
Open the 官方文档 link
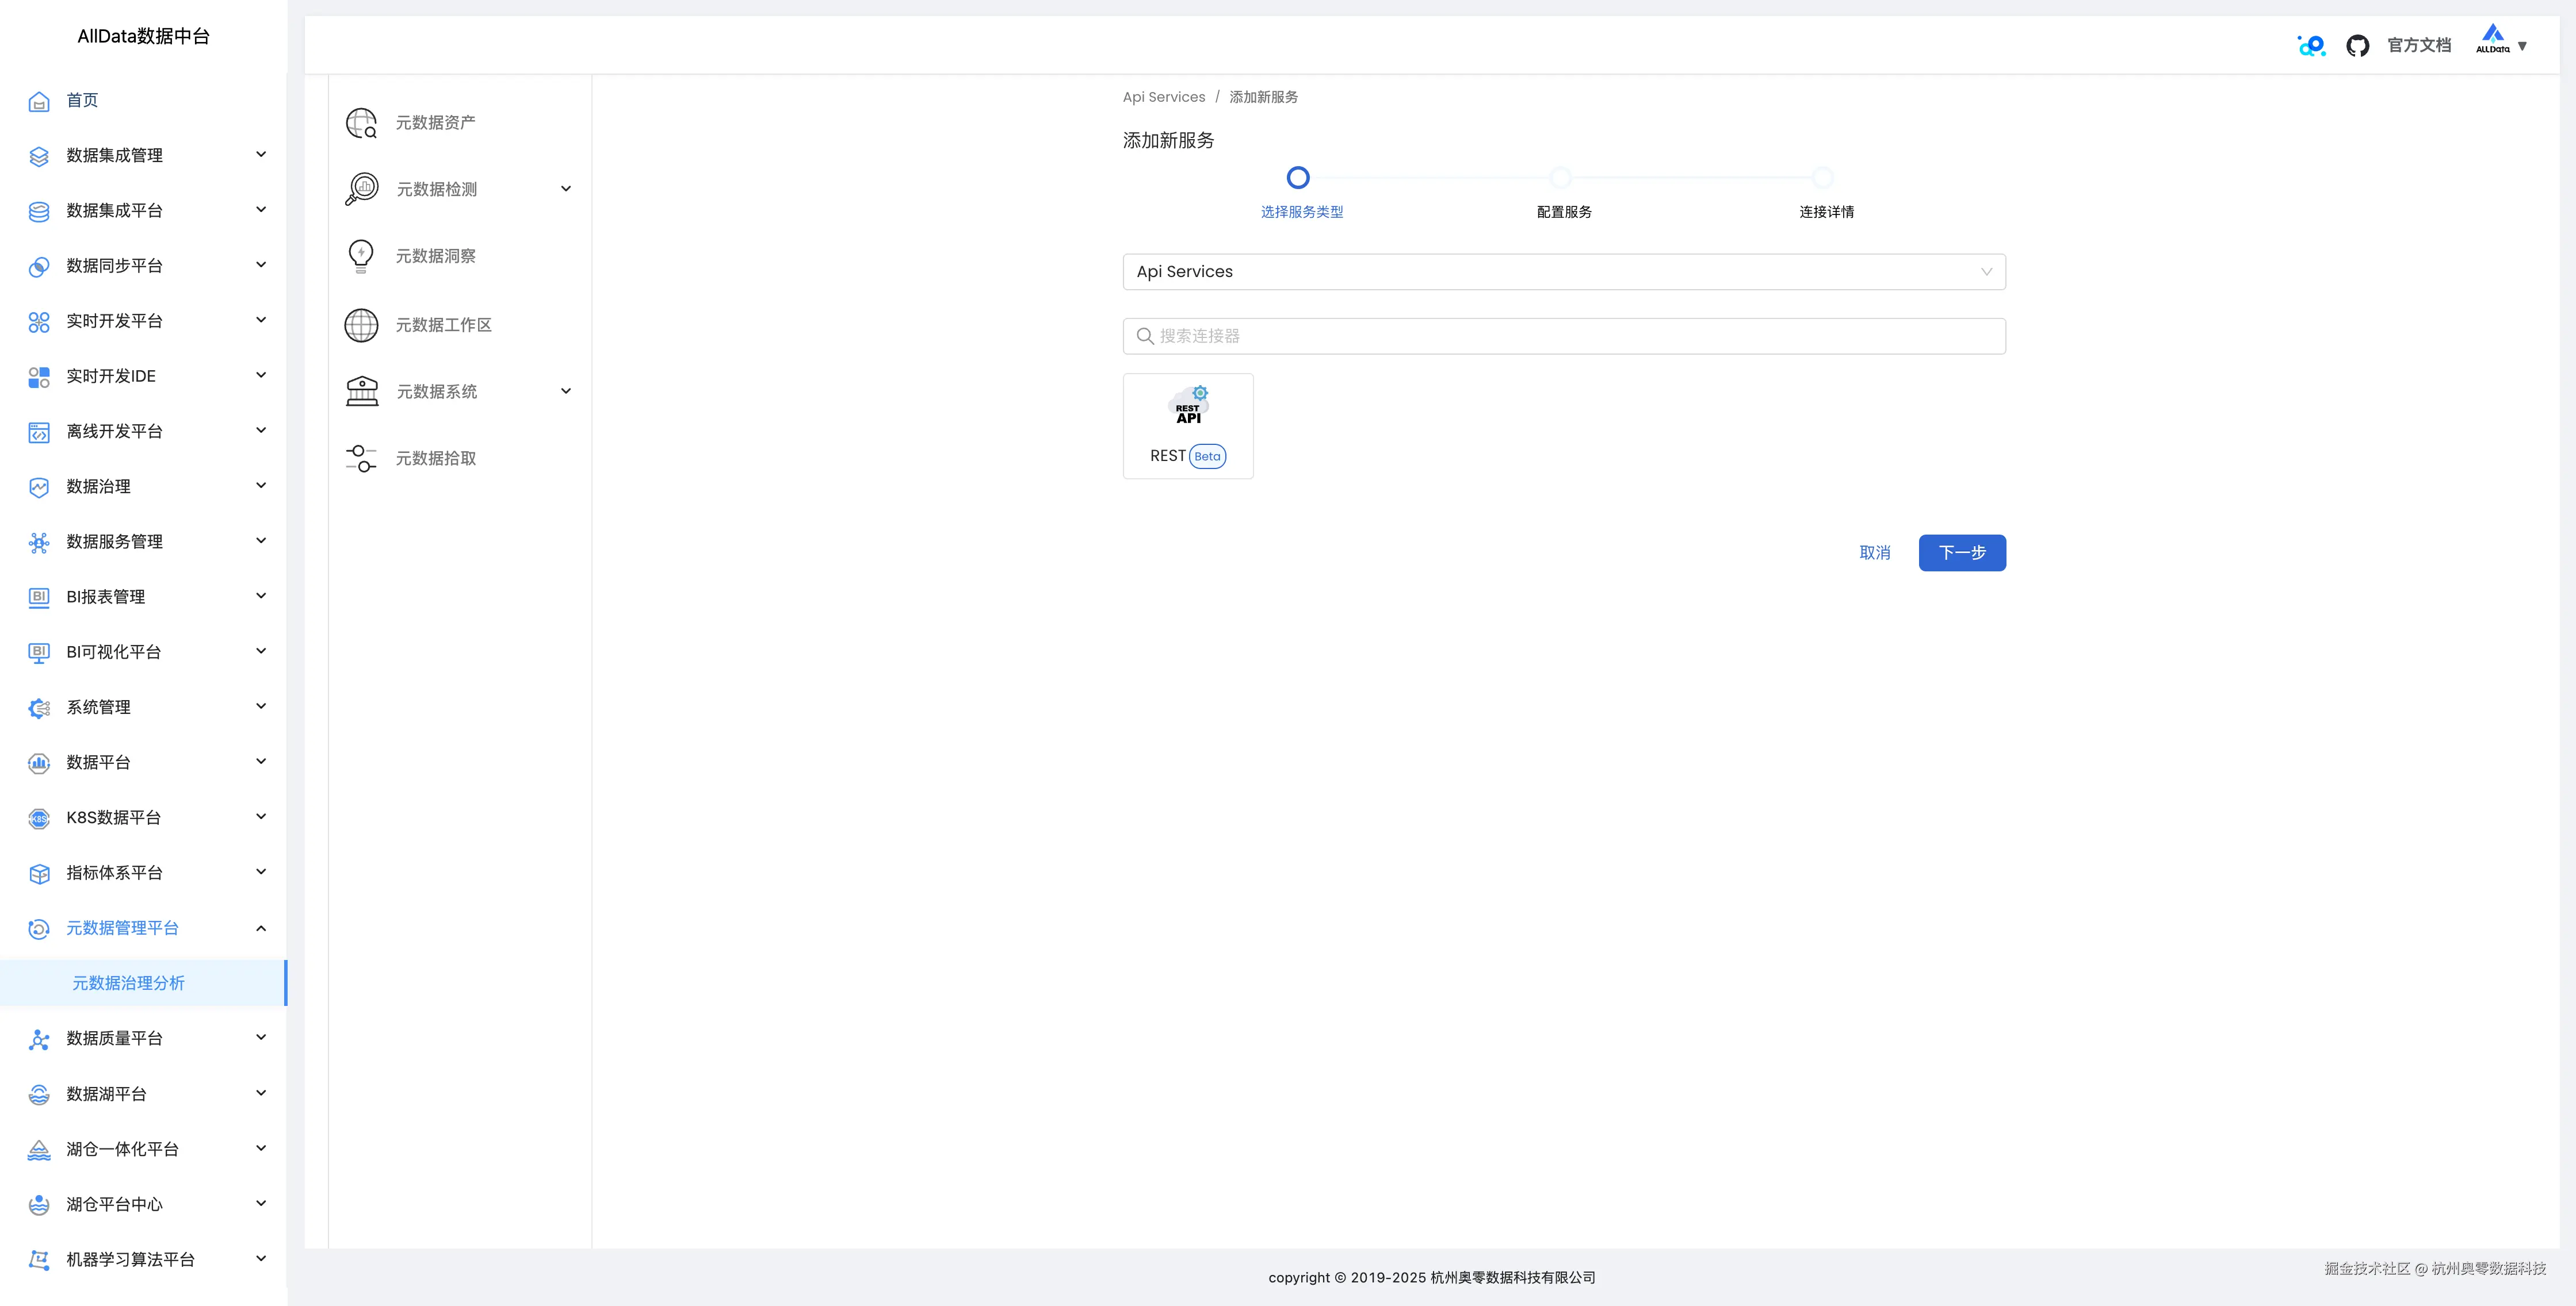tap(2418, 46)
